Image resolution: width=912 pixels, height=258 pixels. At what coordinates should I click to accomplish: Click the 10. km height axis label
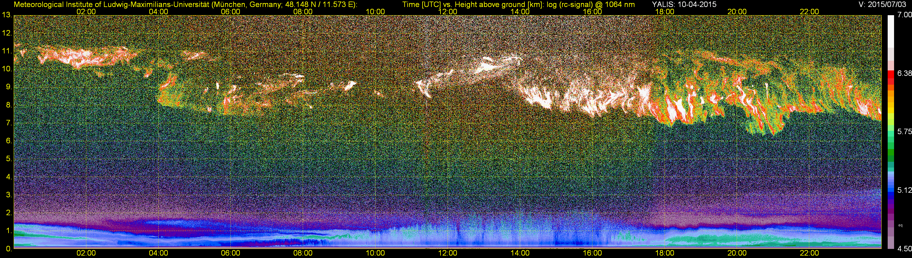tap(7, 69)
